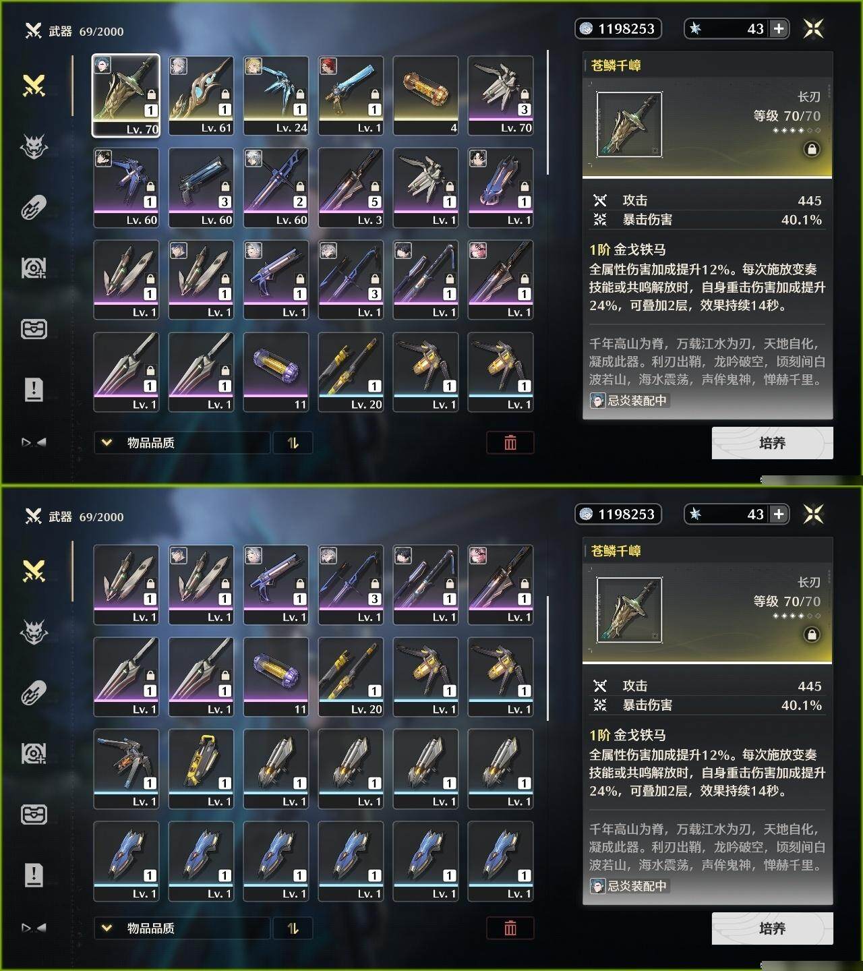Screen dimensions: 863x971
Task: Switch to the supply-box sidebar tab in top panel
Action: [x=34, y=328]
